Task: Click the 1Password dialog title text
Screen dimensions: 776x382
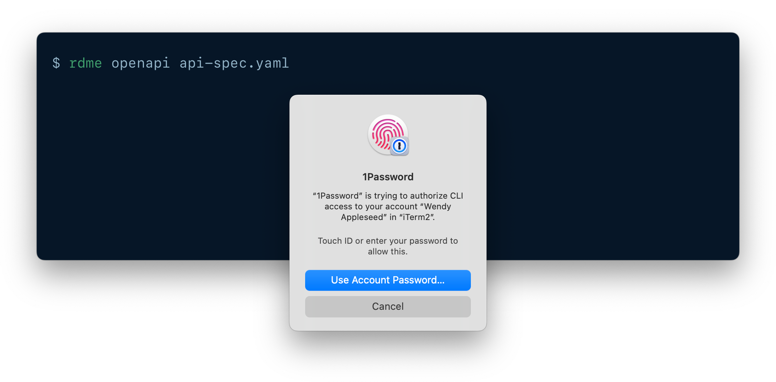Action: tap(388, 176)
